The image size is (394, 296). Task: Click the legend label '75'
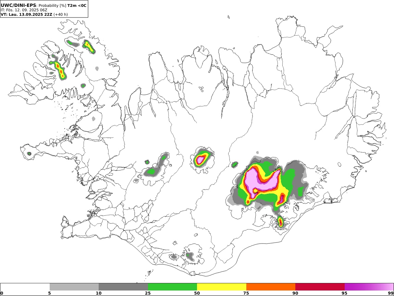246,293
